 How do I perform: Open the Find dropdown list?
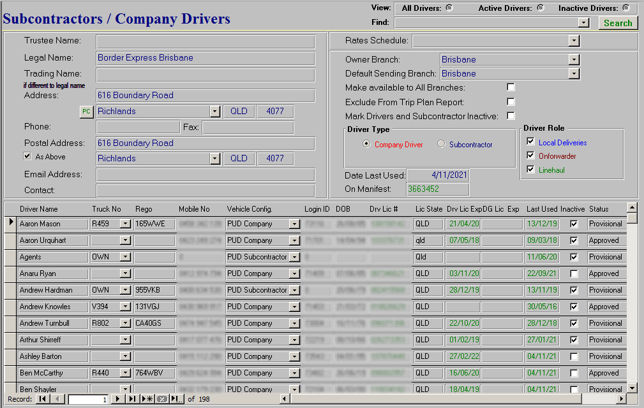click(x=583, y=23)
